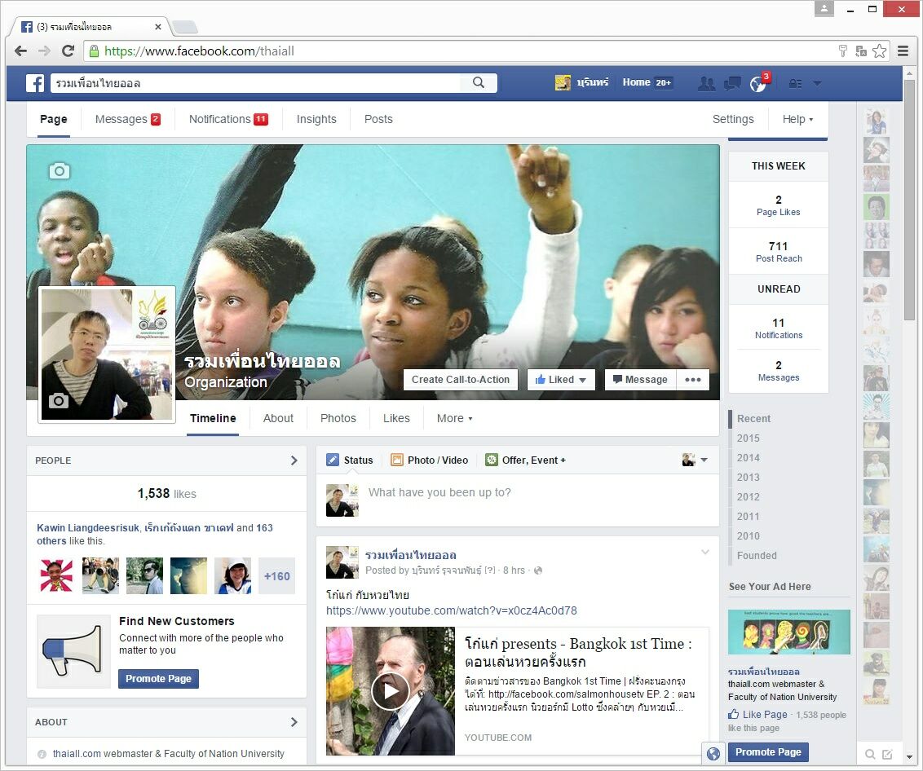
Task: Open the messages chat icon
Action: pyautogui.click(x=732, y=83)
